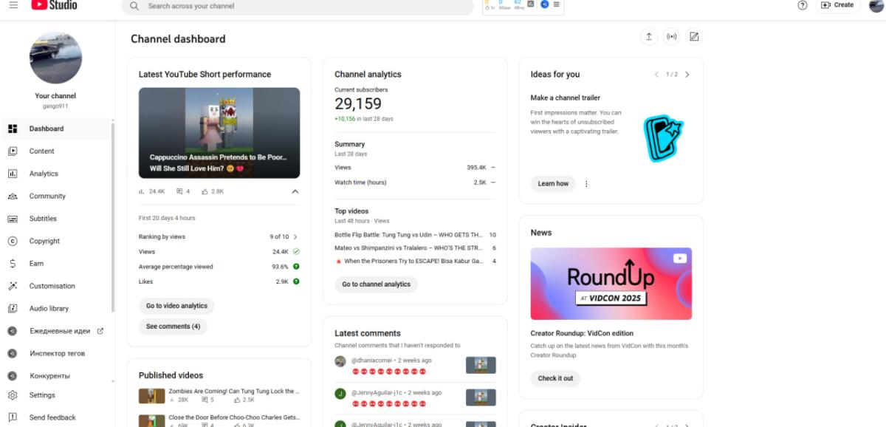The image size is (886, 427).
Task: Click the Average percentage viewed 93.6% value
Action: [x=280, y=267]
